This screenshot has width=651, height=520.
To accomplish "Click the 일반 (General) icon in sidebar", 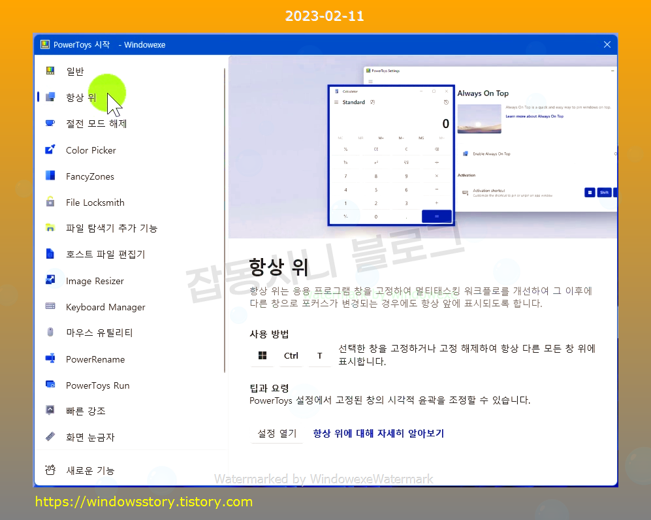I will (x=50, y=71).
